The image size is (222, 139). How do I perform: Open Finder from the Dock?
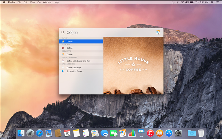tap(21, 133)
